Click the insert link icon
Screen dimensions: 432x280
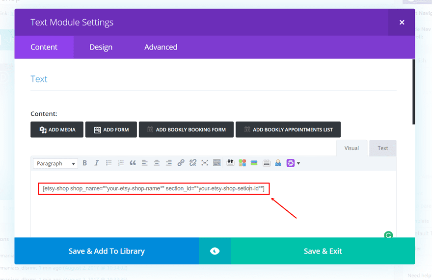(x=181, y=163)
